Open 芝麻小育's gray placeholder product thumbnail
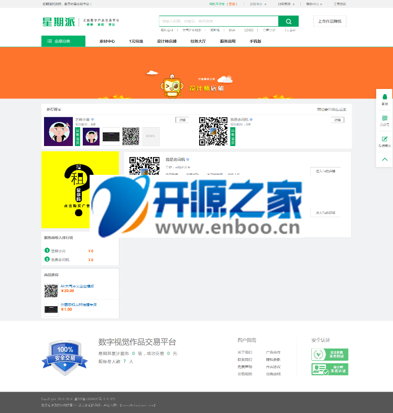 [x=150, y=137]
